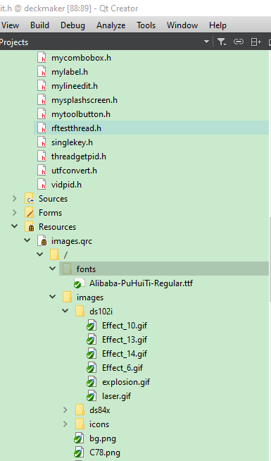Click the Resources lock folder icon
This screenshot has width=271, height=461.
tap(30, 227)
